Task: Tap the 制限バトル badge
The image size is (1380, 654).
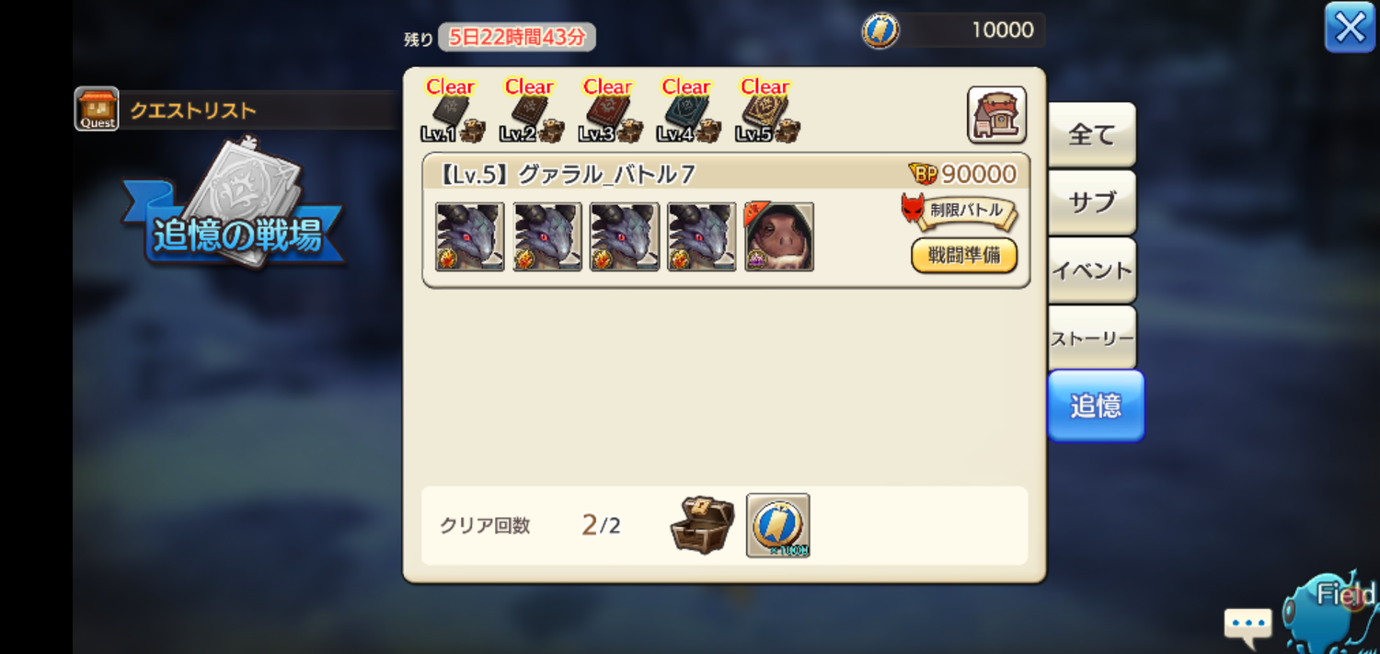Action: pos(960,211)
